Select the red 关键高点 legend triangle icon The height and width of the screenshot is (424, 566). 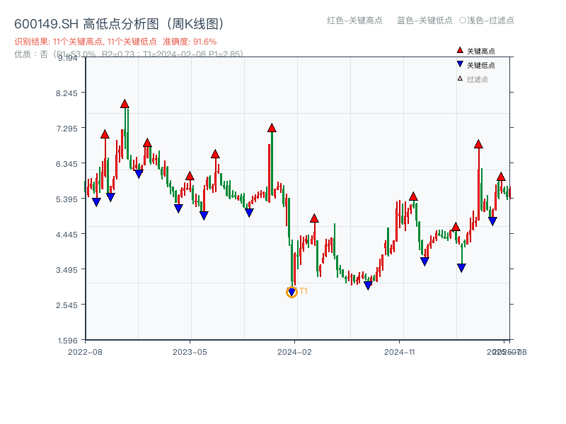click(458, 50)
